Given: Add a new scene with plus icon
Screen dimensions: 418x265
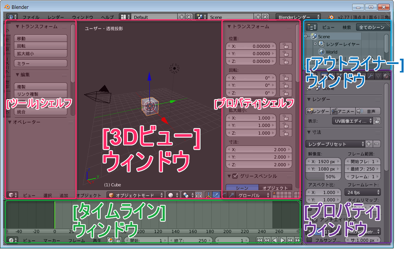Looking at the screenshot, I should tap(258, 17).
